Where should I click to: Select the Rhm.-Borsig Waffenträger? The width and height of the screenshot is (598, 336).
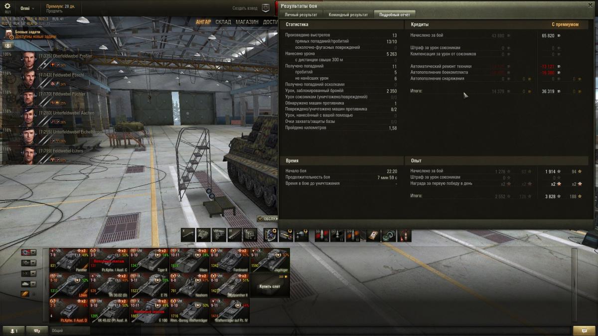(x=189, y=311)
